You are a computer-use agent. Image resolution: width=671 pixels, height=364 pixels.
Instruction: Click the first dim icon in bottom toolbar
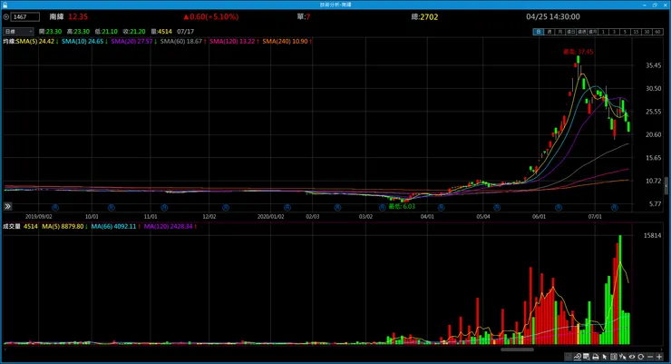coord(568,357)
